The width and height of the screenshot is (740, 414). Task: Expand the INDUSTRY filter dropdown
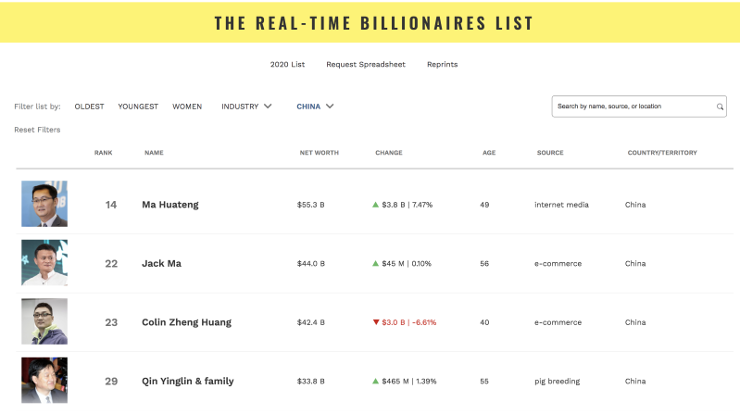coord(246,107)
